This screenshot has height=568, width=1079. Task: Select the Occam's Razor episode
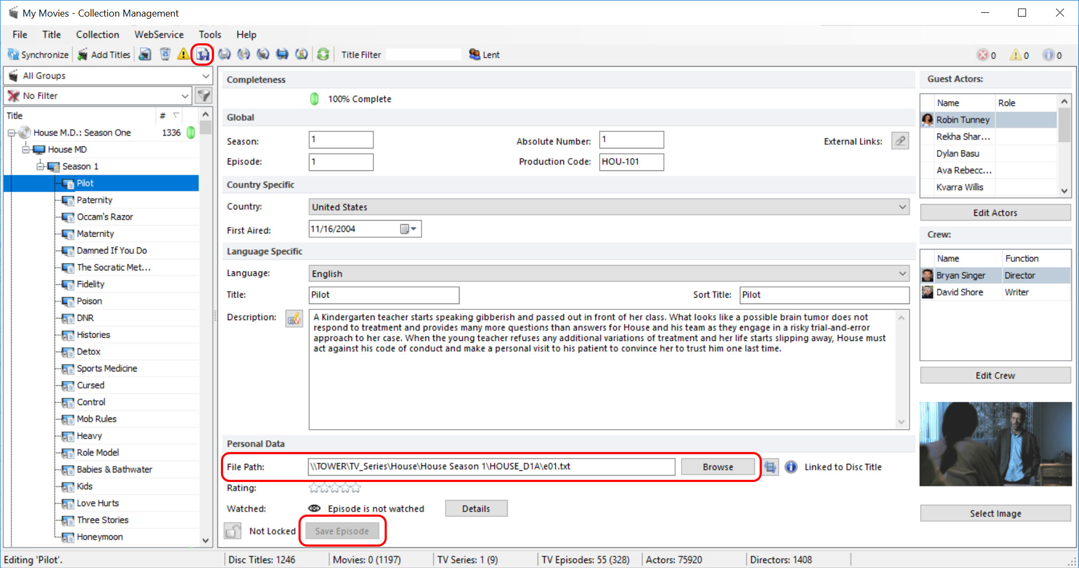click(x=105, y=217)
